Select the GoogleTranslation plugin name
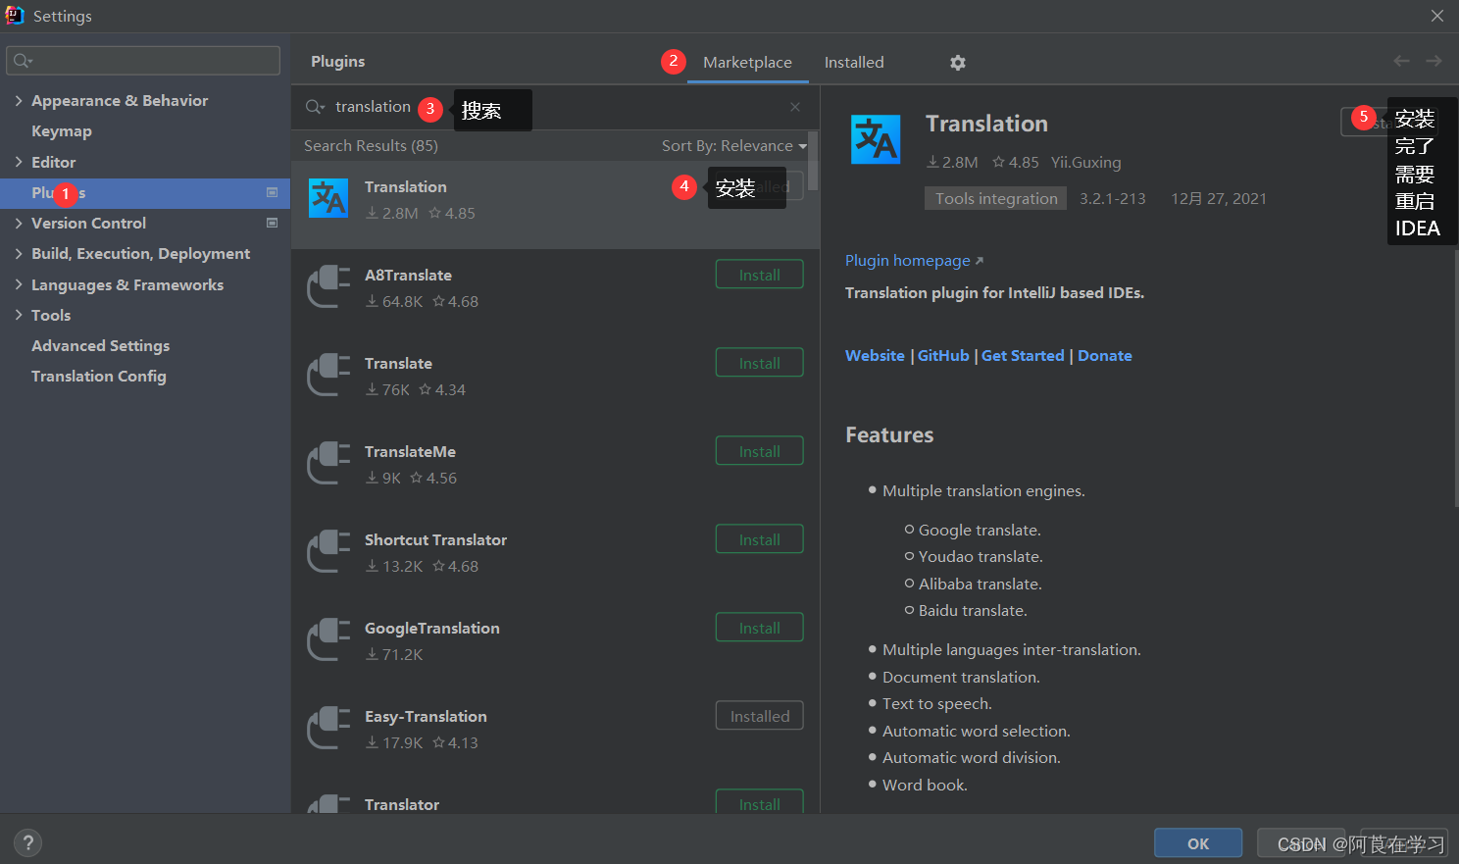Image resolution: width=1459 pixels, height=864 pixels. [432, 628]
